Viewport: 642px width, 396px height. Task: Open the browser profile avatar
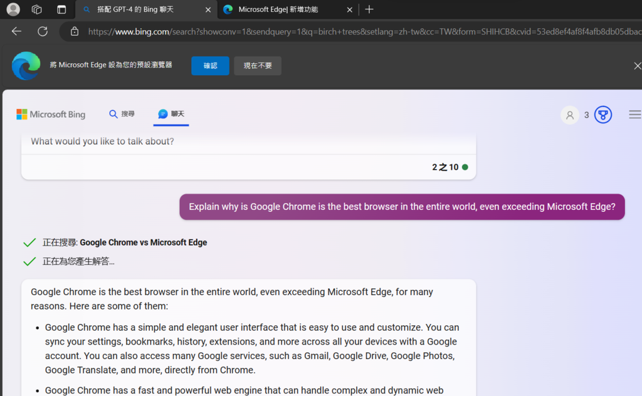[x=13, y=9]
